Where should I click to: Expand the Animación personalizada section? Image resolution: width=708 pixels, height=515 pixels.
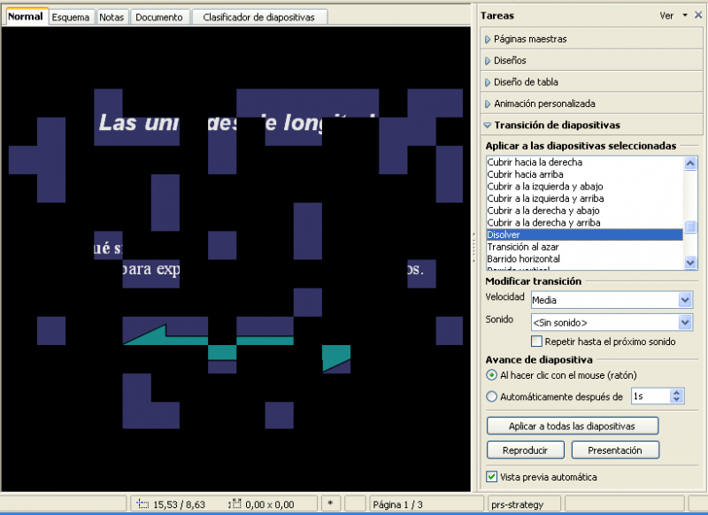(x=543, y=104)
